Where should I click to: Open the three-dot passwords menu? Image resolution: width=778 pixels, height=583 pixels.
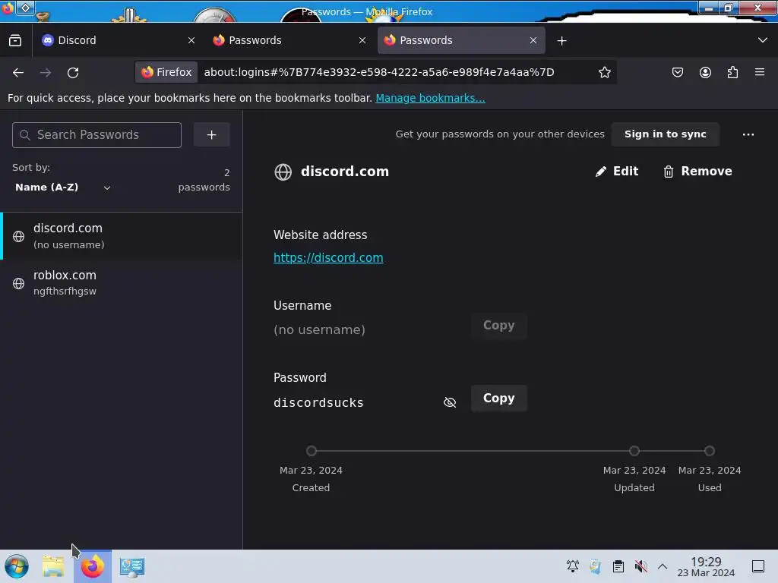tap(748, 134)
